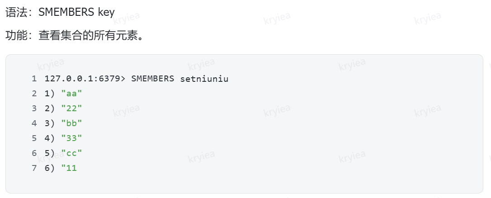This screenshot has height=198, width=491.
Task: Click line number 4 in the code gutter
Action: point(34,123)
